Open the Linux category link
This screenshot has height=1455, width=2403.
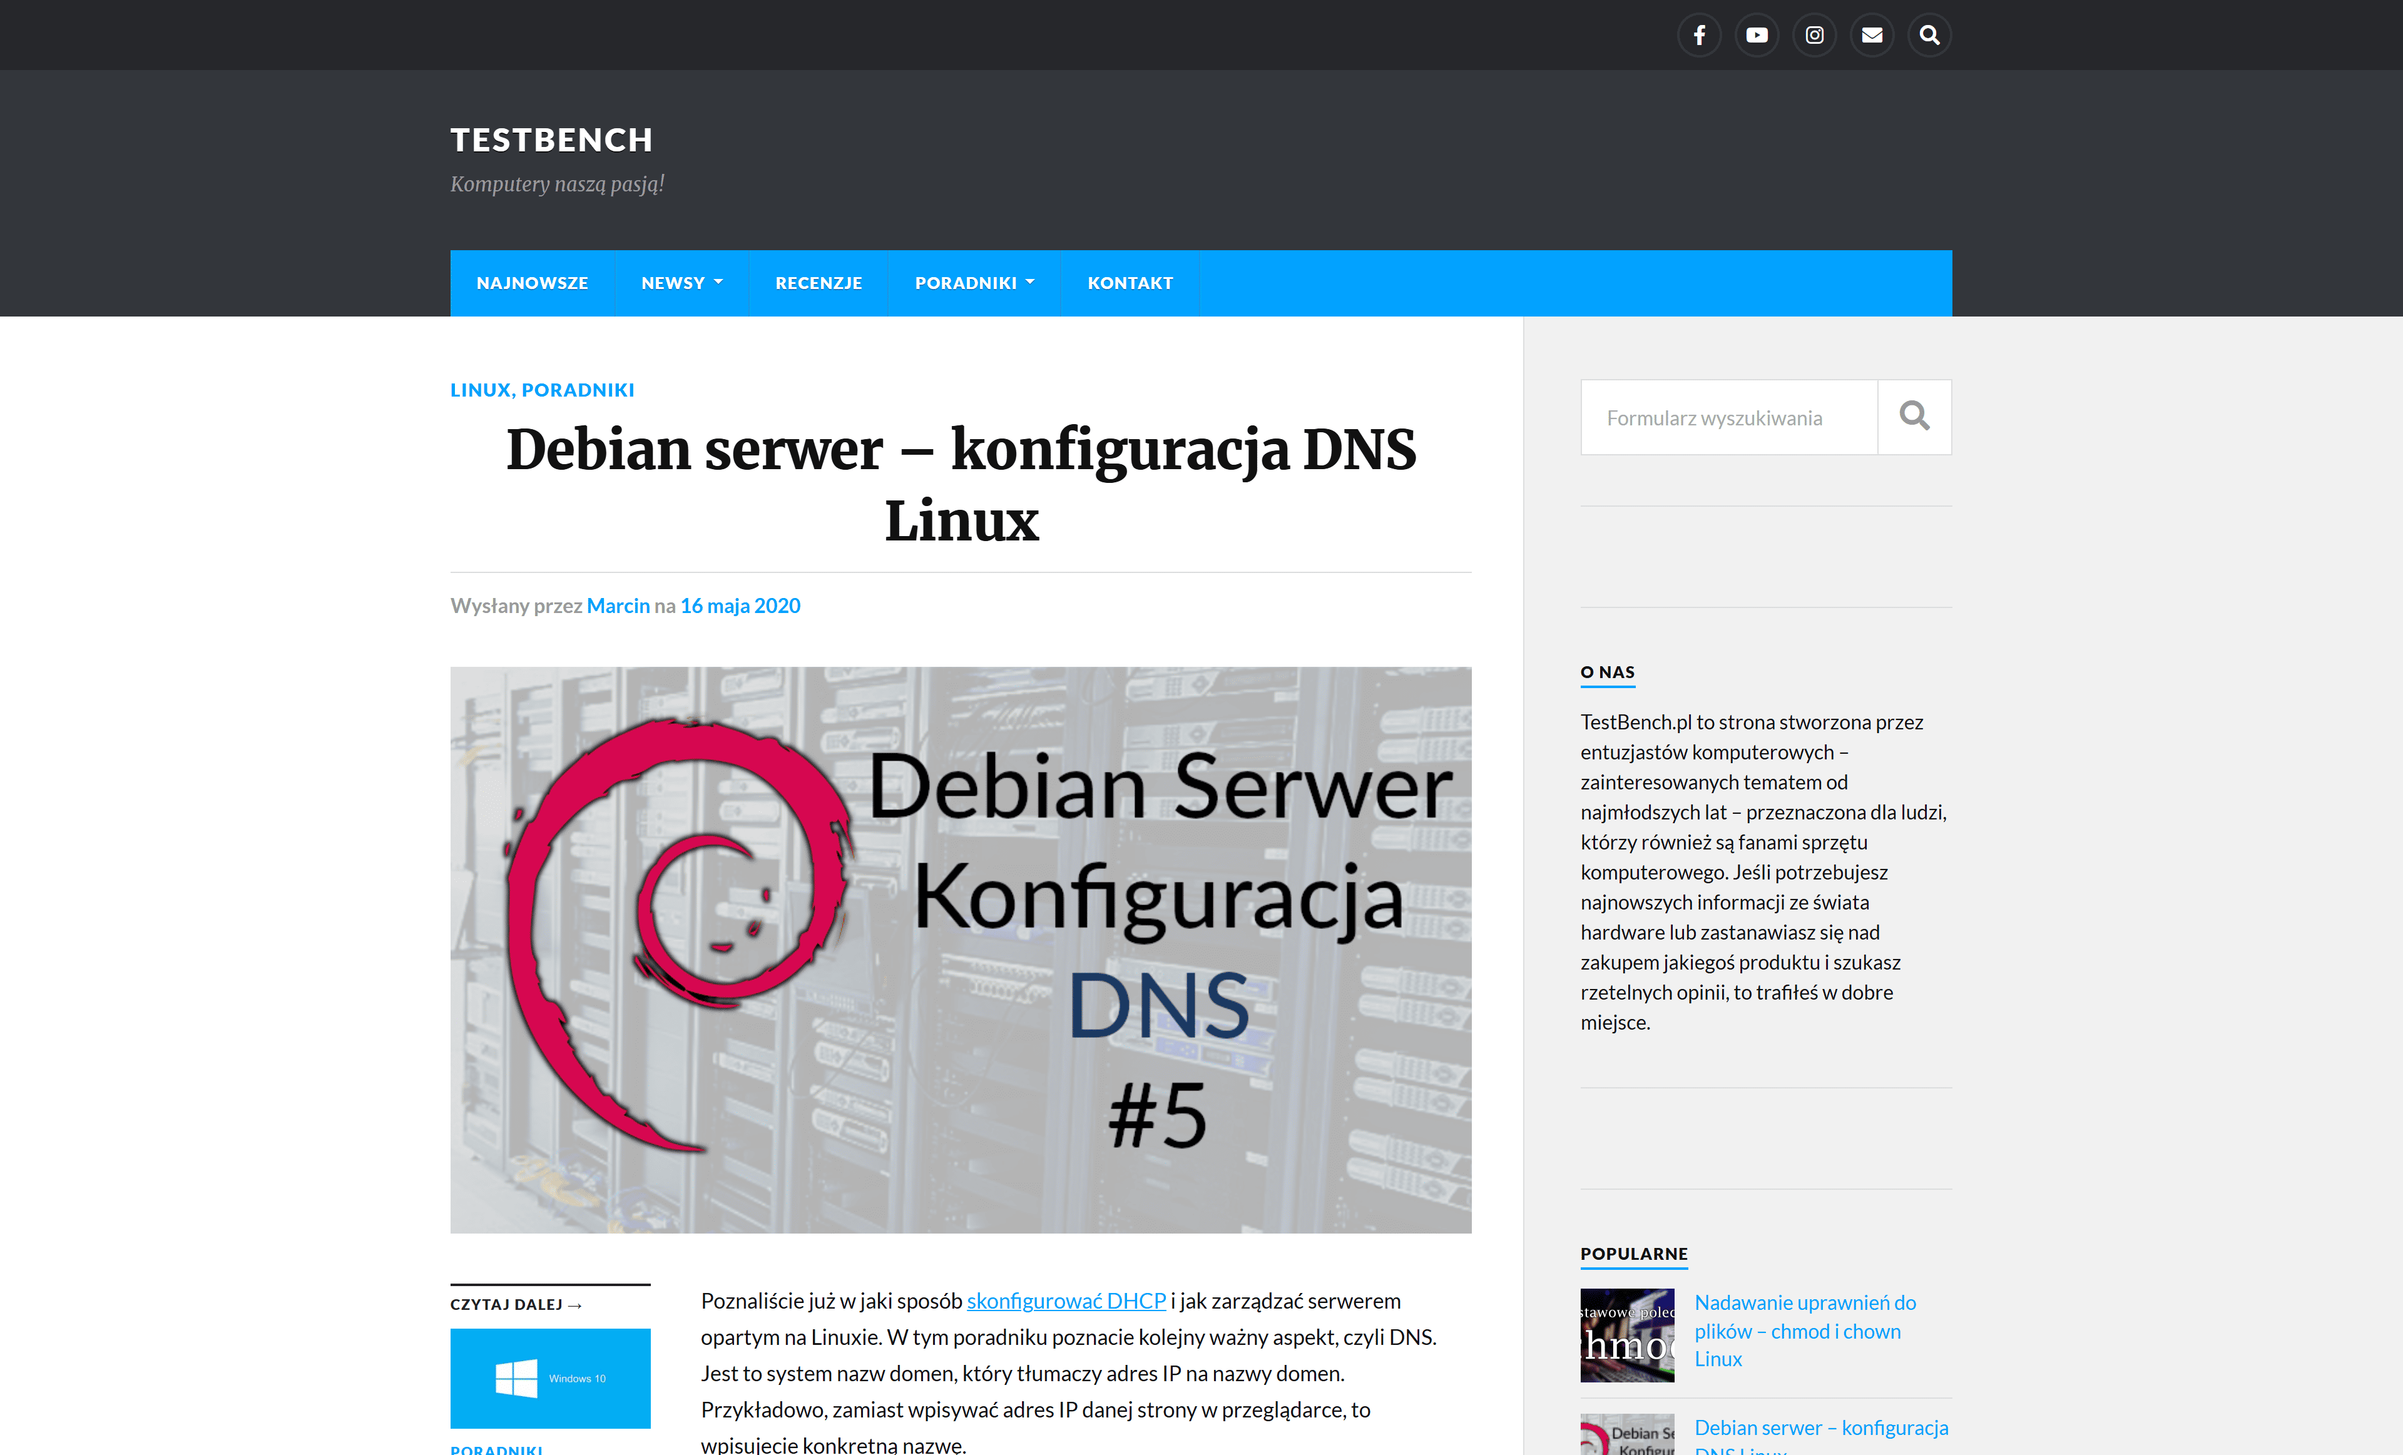click(480, 390)
